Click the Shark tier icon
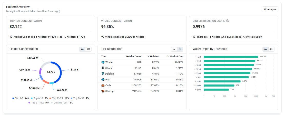The width and height of the screenshot is (284, 115). pyautogui.click(x=103, y=68)
